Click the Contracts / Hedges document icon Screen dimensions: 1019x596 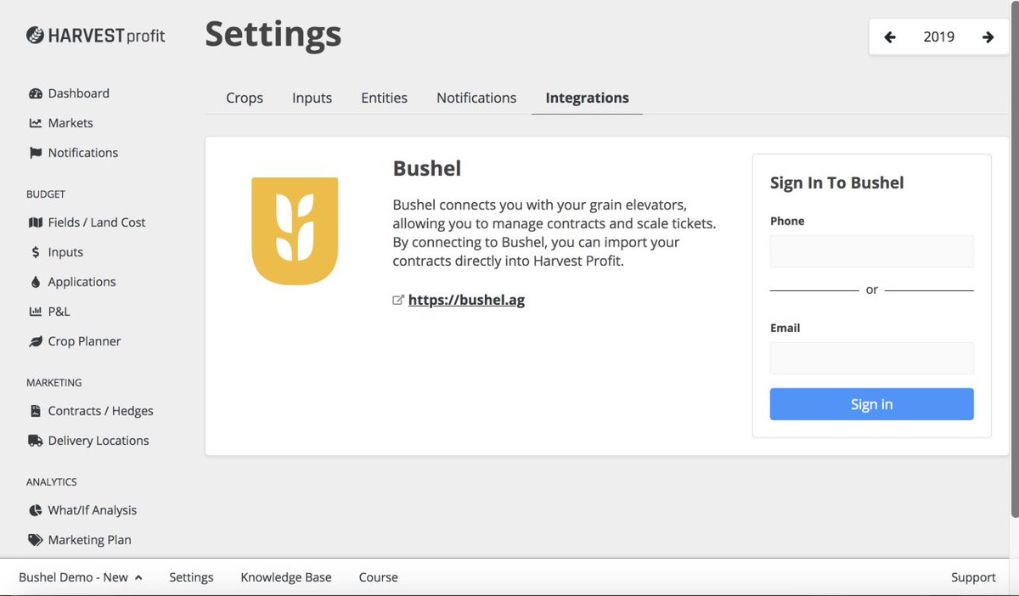35,411
